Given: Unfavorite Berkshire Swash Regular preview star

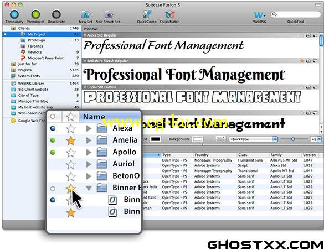Looking at the screenshot, I should coord(302,61).
